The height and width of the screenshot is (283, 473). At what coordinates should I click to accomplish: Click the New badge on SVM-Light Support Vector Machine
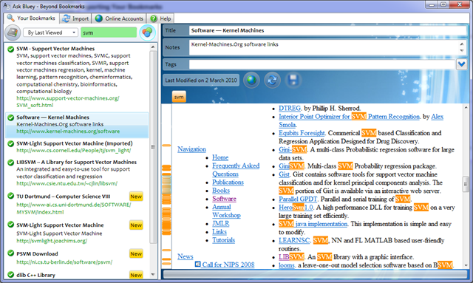click(x=136, y=225)
